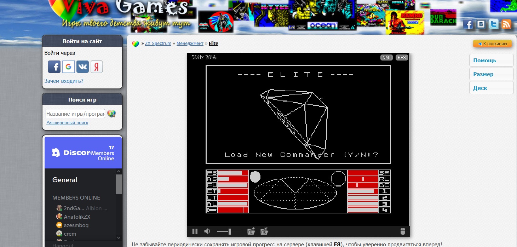The height and width of the screenshot is (247, 517).
Task: Click the 'ZX Spectrum' breadcrumb link
Action: point(158,44)
